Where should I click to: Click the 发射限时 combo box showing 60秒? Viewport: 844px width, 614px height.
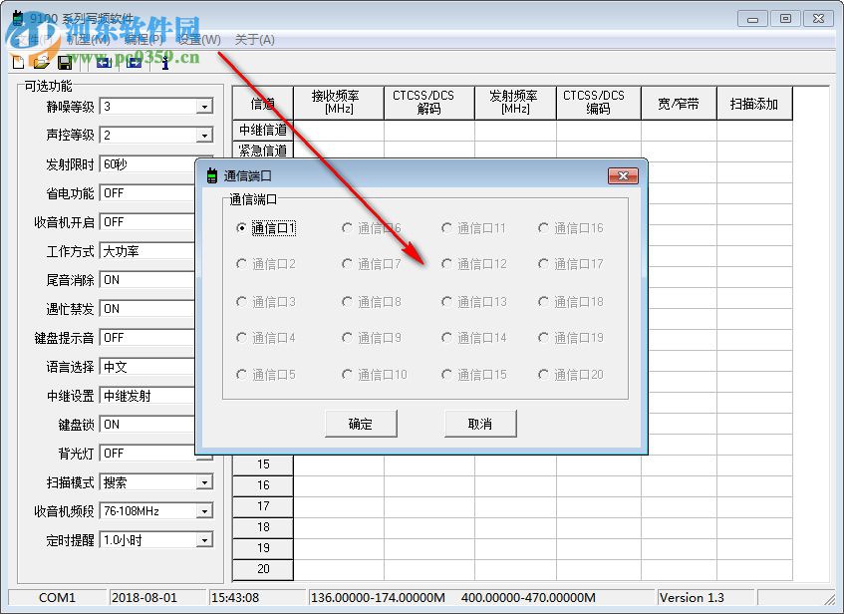coord(147,164)
